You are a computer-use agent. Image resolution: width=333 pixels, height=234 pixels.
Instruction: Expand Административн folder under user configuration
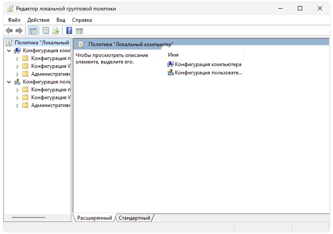tap(17, 106)
